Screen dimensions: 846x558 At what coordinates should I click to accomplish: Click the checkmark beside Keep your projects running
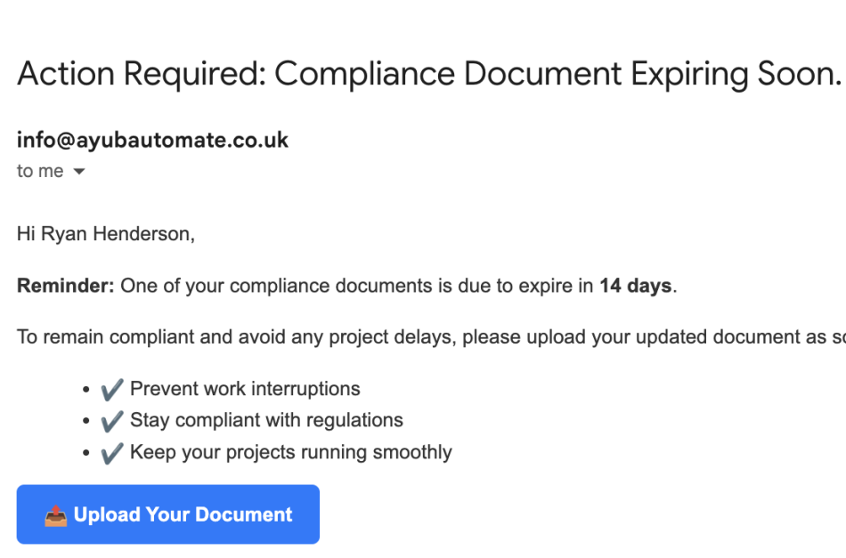(111, 453)
